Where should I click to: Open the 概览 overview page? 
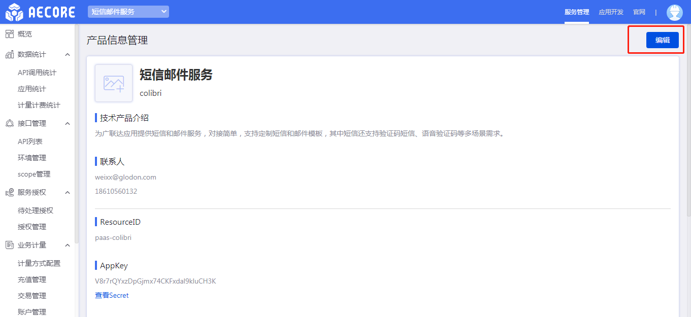(24, 34)
